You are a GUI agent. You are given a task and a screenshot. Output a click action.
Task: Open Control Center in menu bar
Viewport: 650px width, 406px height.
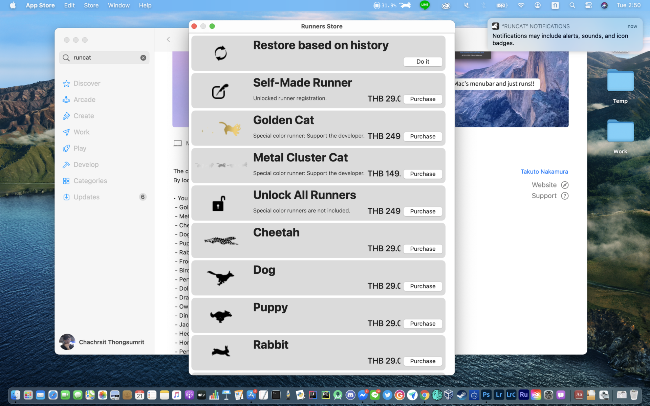point(588,5)
